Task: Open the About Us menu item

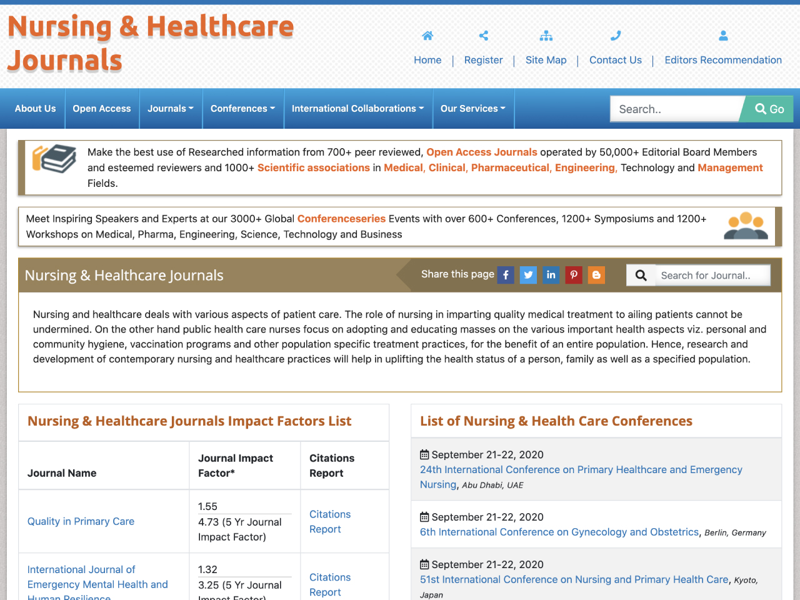Action: click(35, 109)
